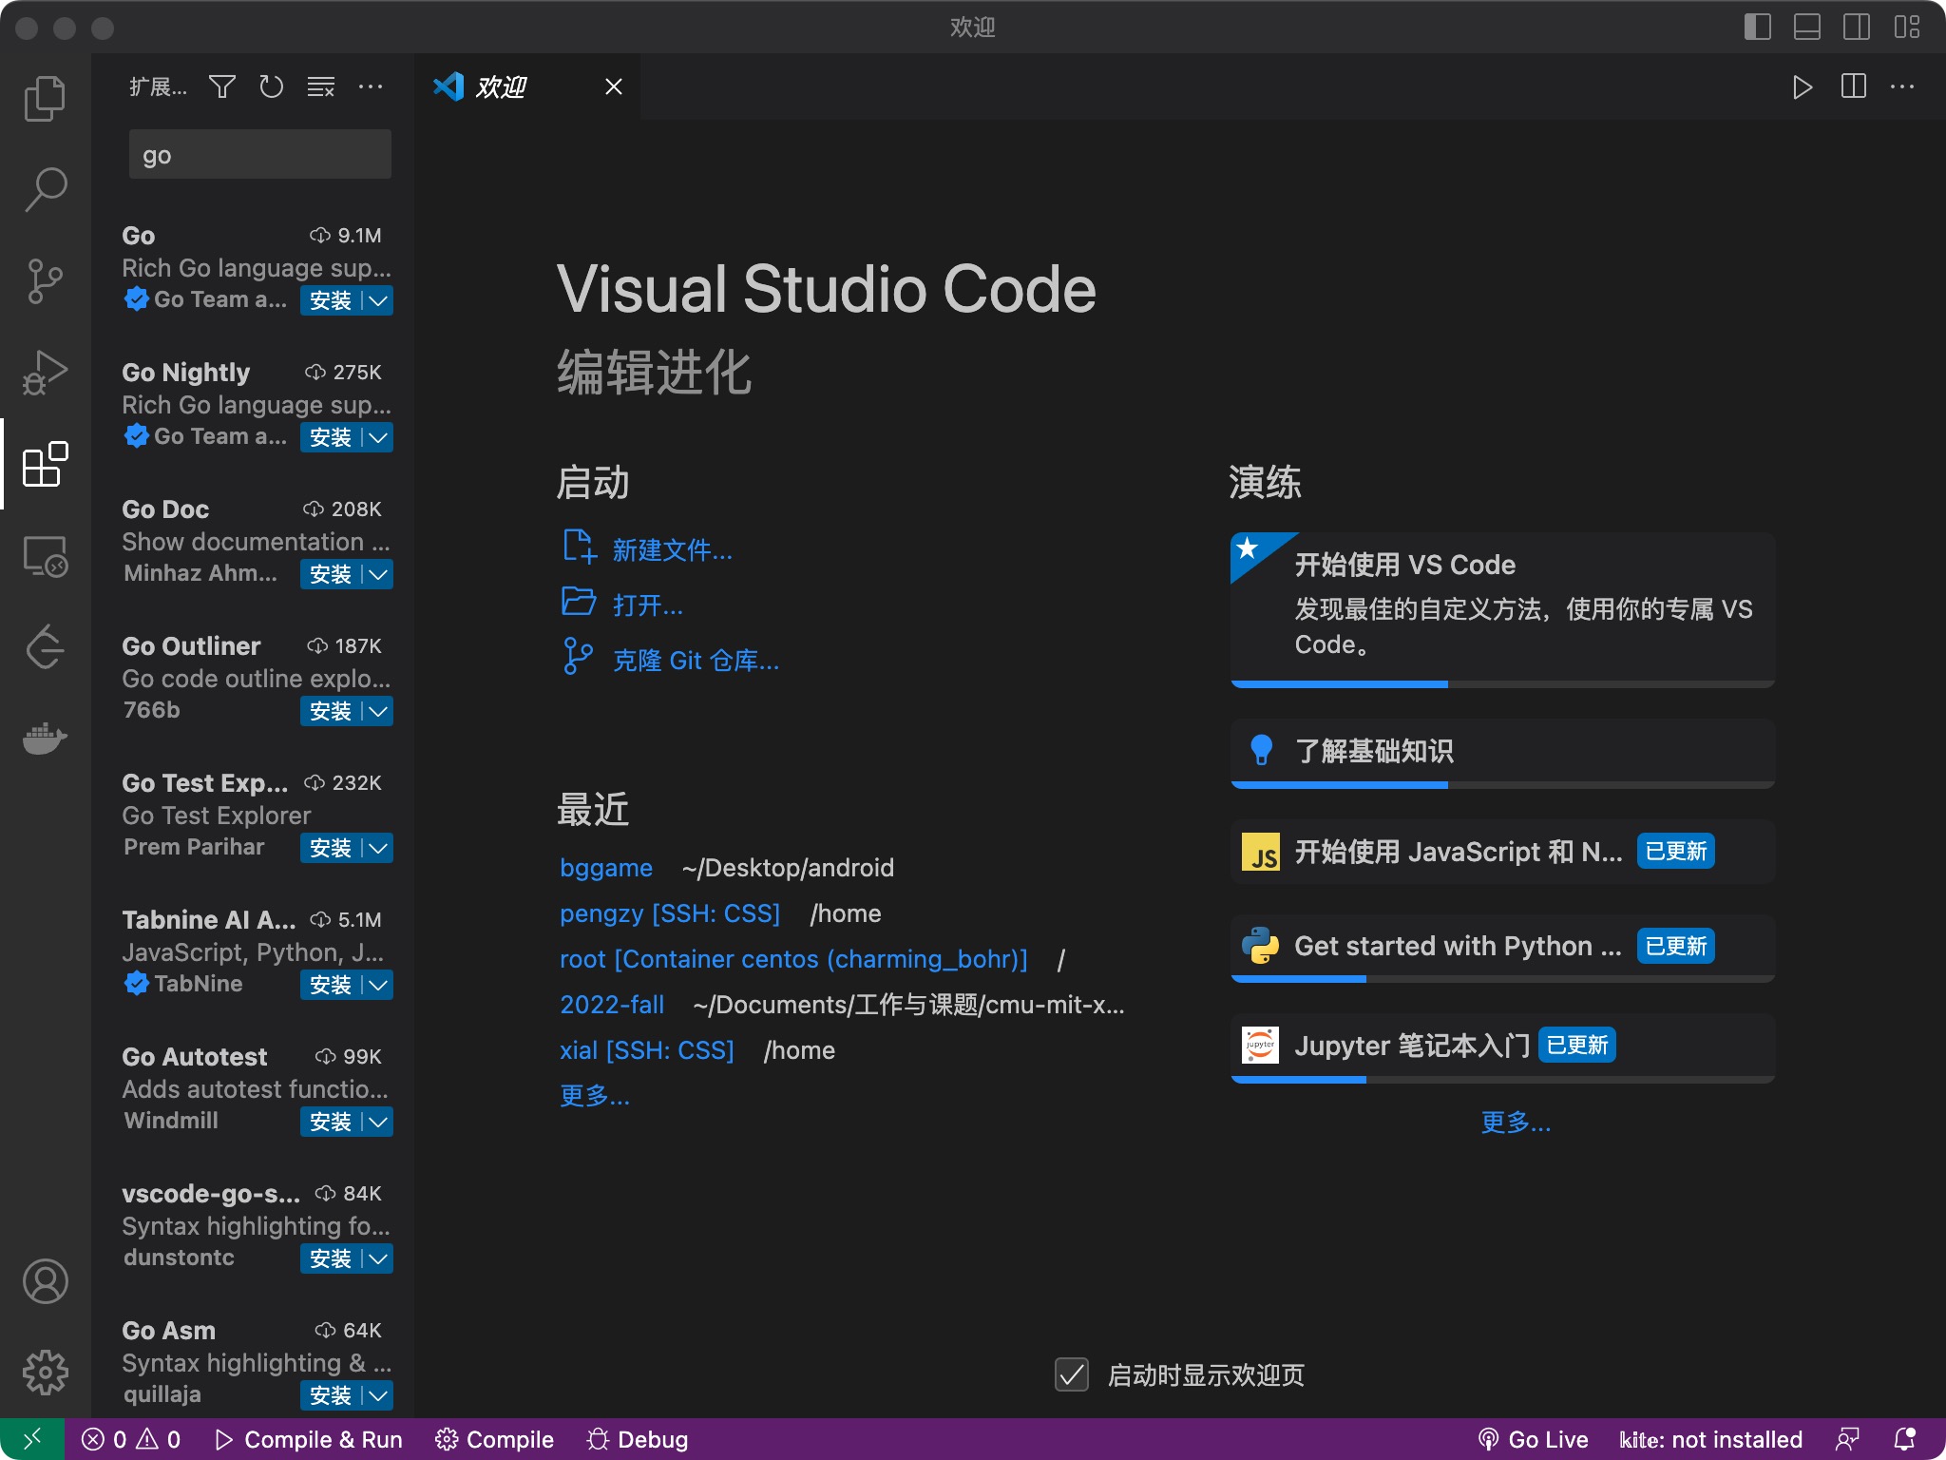Open the Search view icon
The image size is (1946, 1460).
pos(45,189)
